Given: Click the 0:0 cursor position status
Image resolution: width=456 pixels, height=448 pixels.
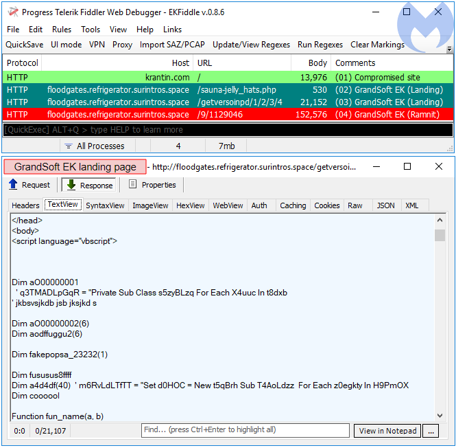Looking at the screenshot, I should pos(19,431).
